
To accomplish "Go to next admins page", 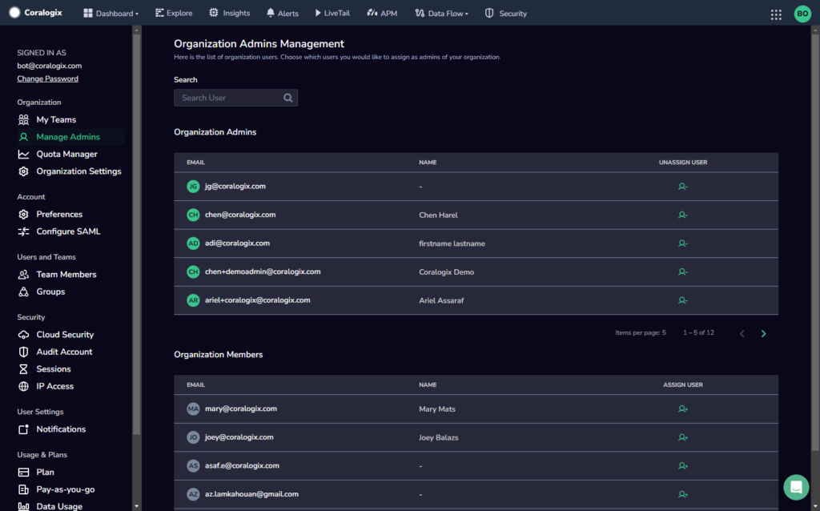I will (763, 333).
